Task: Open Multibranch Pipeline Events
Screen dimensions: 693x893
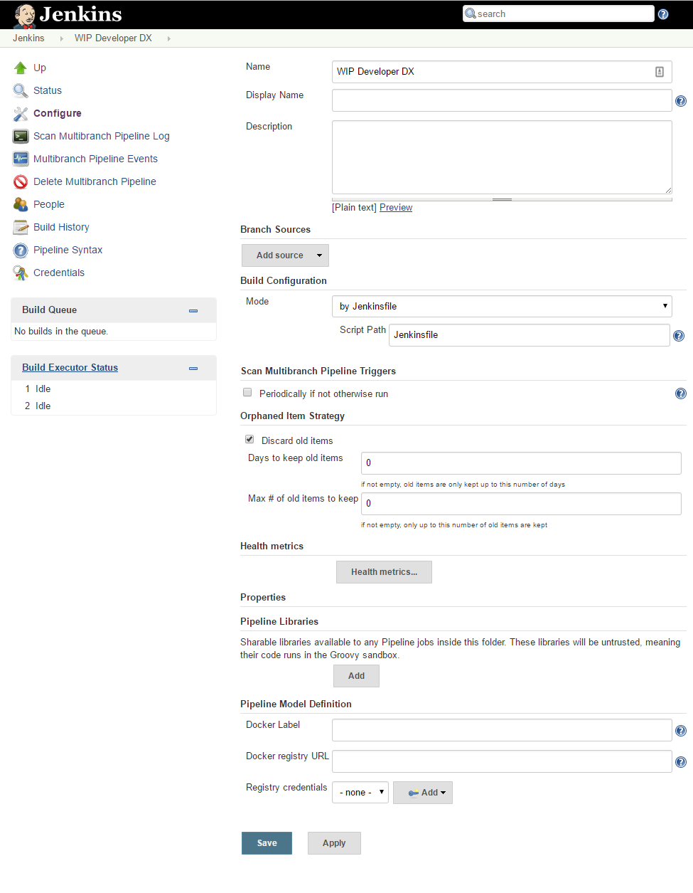Action: [x=95, y=159]
